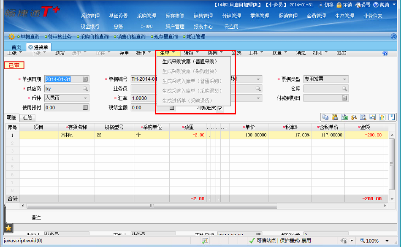Expand the 打印 toolbar dropdown
Image resolution: width=401 pixels, height=247 pixels.
coord(326,53)
